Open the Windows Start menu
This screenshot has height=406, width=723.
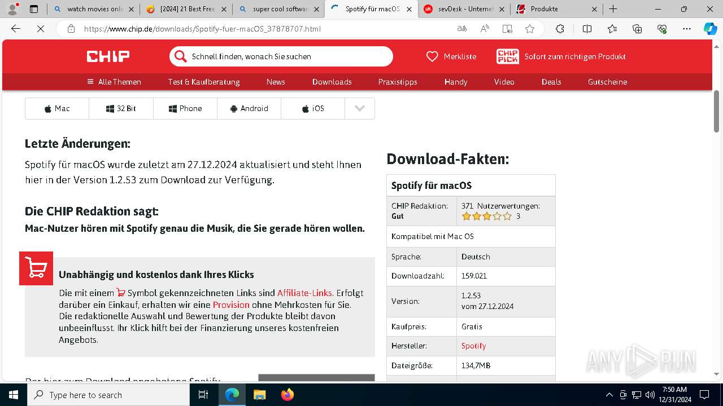13,395
